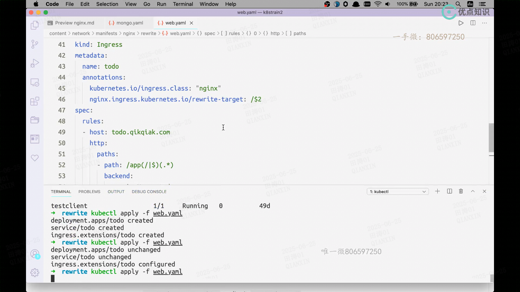Viewport: 520px width, 292px height.
Task: Click the rewrite folder in breadcrumb
Action: 148,34
